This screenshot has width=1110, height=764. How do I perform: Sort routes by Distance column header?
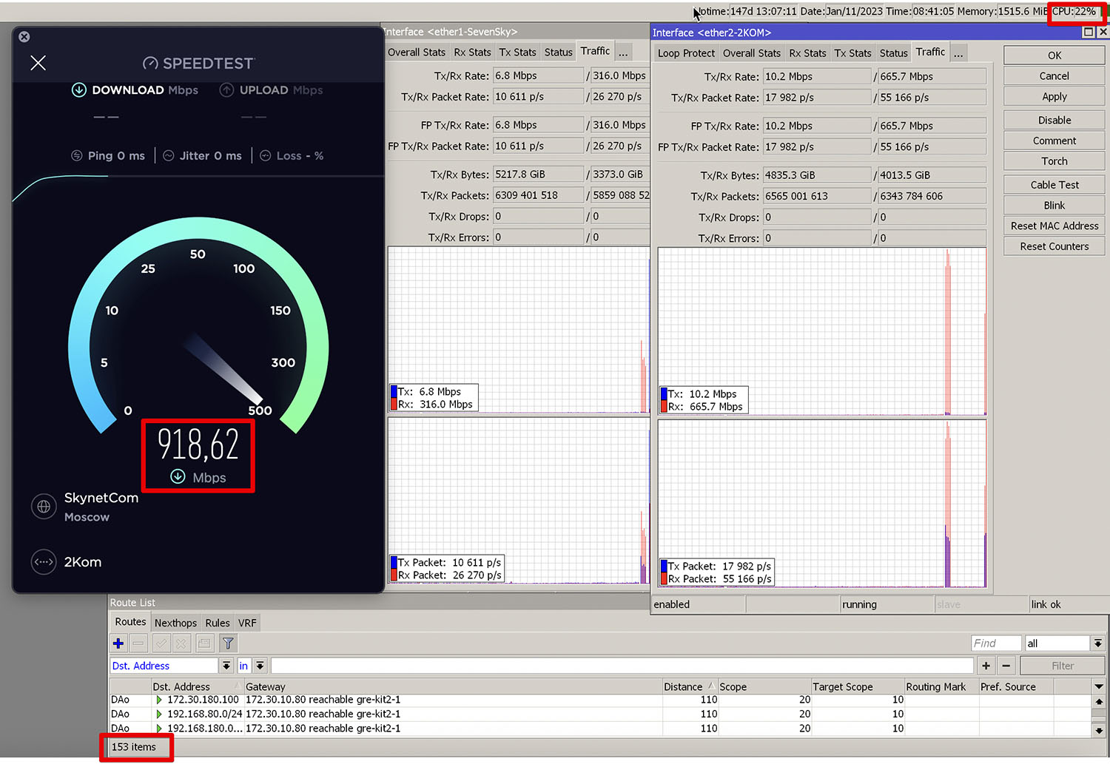coord(690,686)
